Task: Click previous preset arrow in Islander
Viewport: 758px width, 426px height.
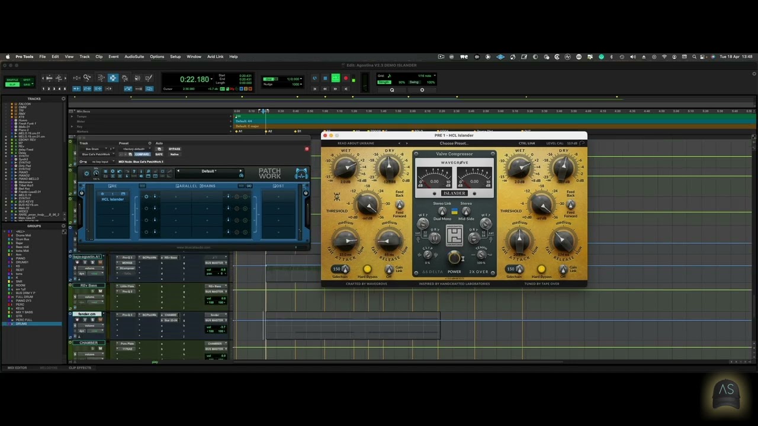Action: 399,143
